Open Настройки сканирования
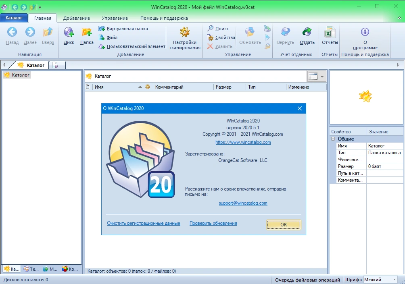 click(185, 38)
